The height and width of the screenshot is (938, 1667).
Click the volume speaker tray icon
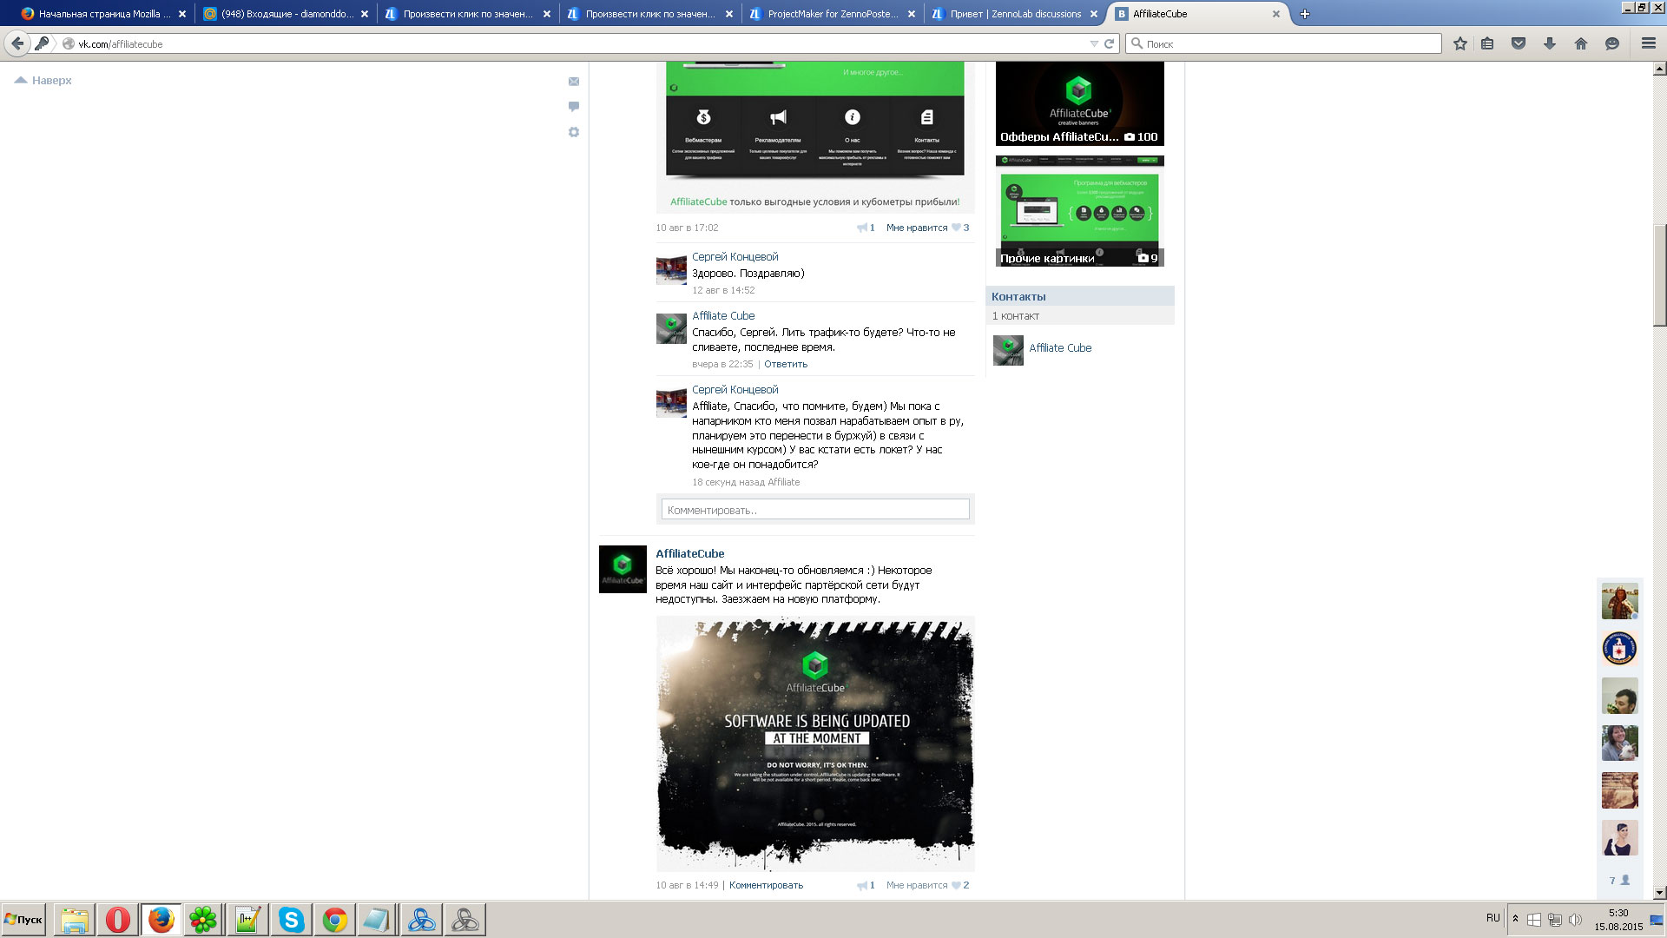[1575, 920]
